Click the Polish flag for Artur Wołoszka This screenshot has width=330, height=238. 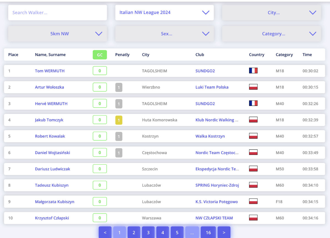pos(253,87)
